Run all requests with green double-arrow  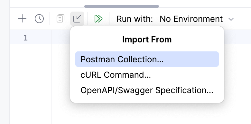point(98,19)
